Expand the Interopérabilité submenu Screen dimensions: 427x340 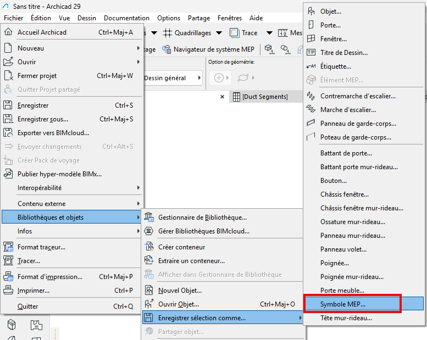138,187
